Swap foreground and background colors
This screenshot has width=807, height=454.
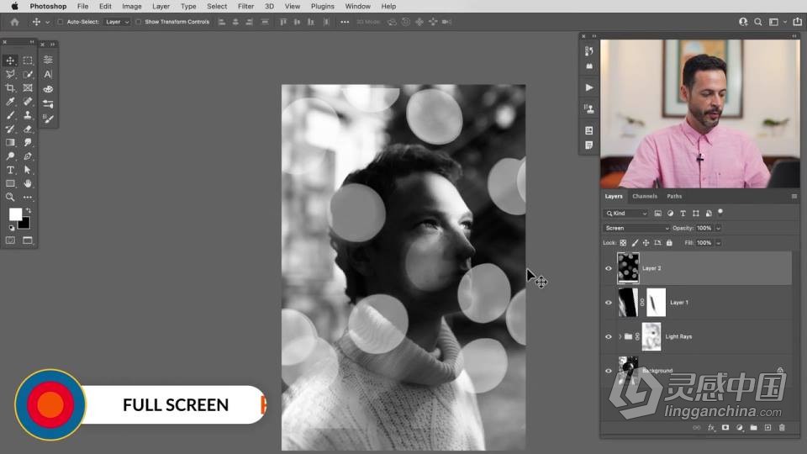click(29, 210)
